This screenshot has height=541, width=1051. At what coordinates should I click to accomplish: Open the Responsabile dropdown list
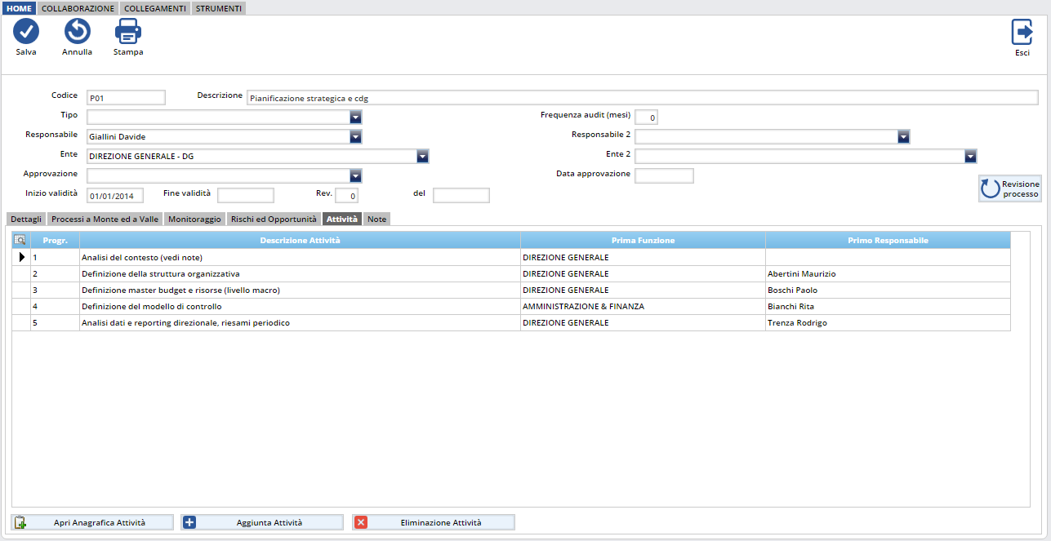pos(355,137)
